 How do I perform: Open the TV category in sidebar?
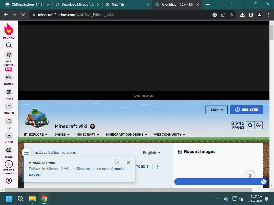click(9, 124)
